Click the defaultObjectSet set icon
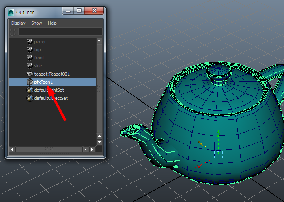The image size is (284, 202). [30, 98]
